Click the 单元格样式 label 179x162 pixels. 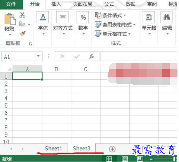coord(115,34)
